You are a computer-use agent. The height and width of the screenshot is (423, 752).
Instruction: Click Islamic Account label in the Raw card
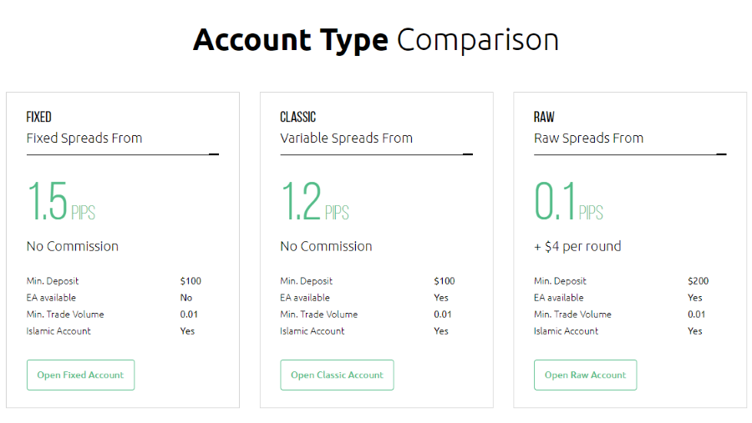click(566, 331)
